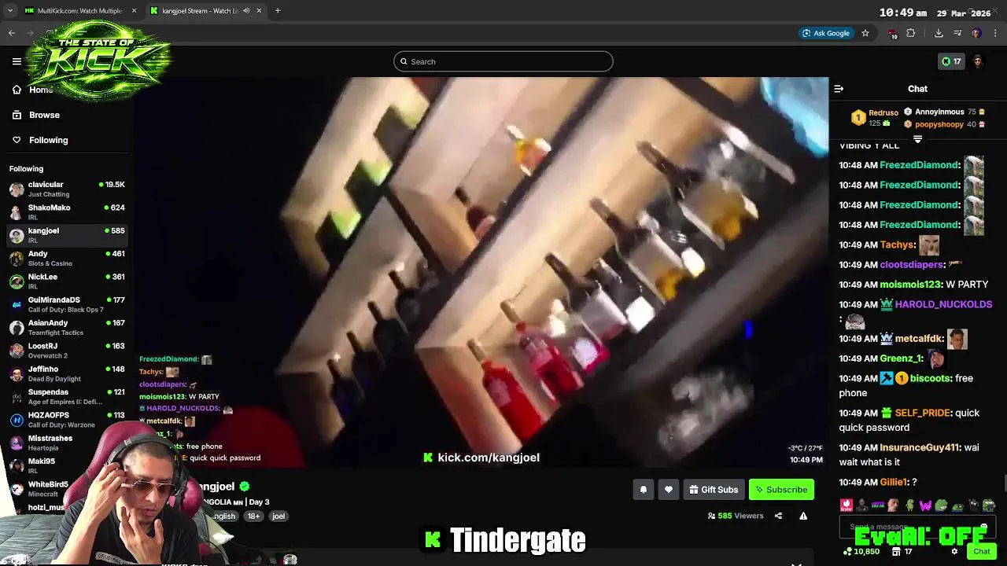
Task: Open the Chrome three-dot menu
Action: tap(995, 33)
